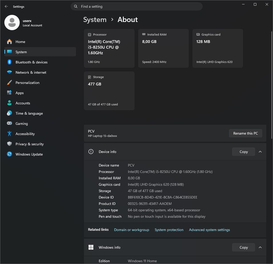Image resolution: width=273 pixels, height=264 pixels.
Task: Click the Accessibility figure icon
Action: 9,134
